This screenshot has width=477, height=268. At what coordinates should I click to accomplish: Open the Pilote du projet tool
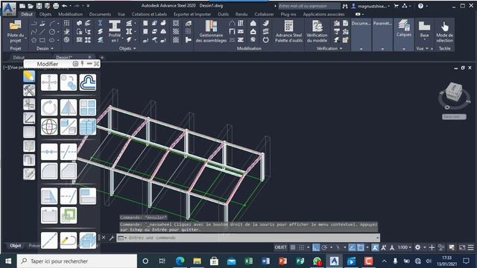pyautogui.click(x=15, y=31)
